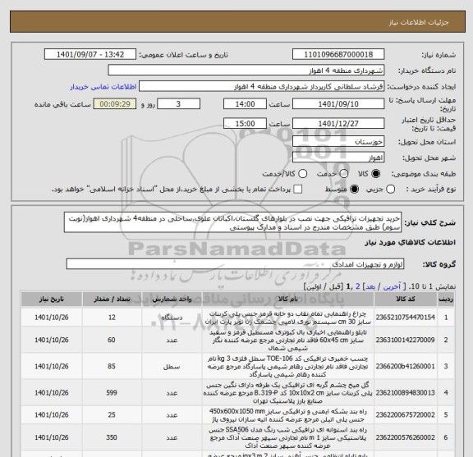This screenshot has width=473, height=457.
Task: Click unit سطل in row 3
Action: click(172, 367)
